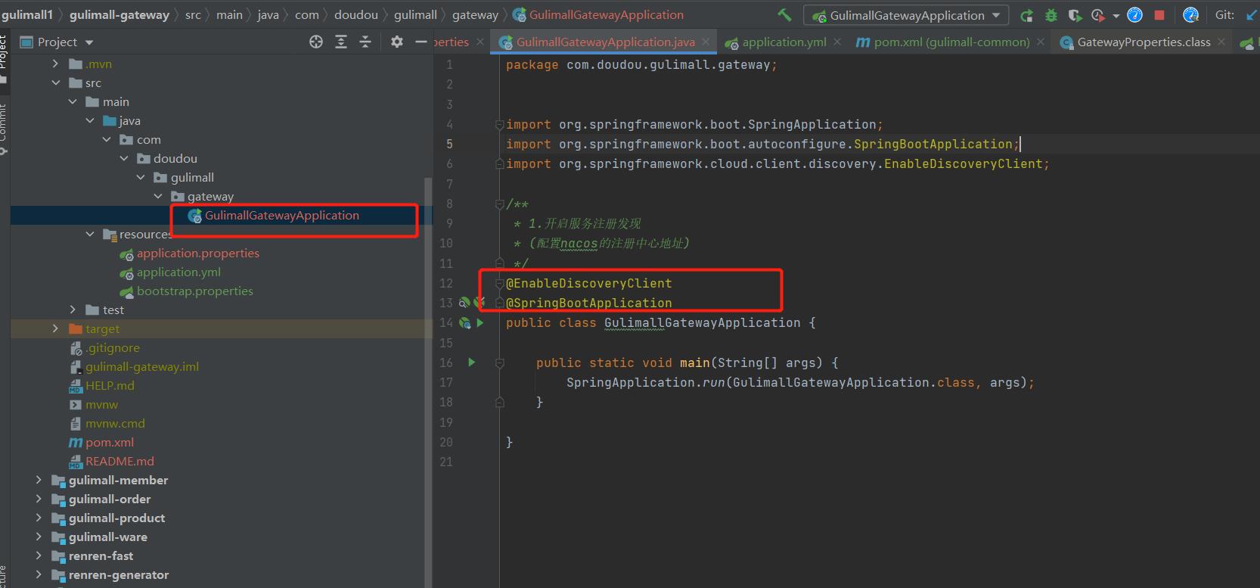Click the Run with Coverage icon
Screen dimensions: 1260x588
(x=1075, y=15)
